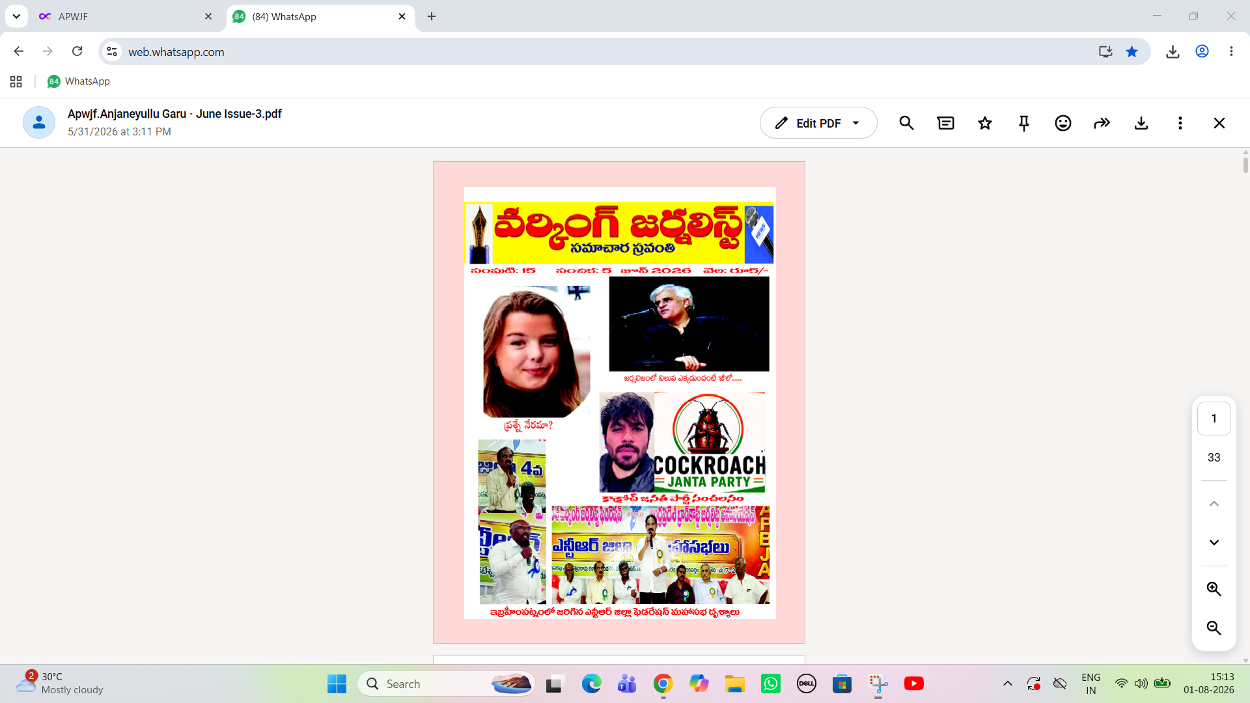The image size is (1250, 703).
Task: Forward the PDF using forward arrow icon
Action: [1102, 123]
